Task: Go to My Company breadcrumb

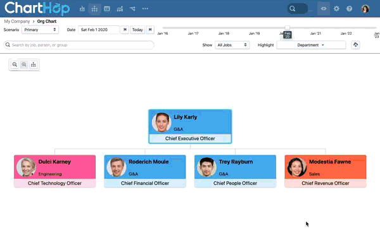Action: [17, 22]
